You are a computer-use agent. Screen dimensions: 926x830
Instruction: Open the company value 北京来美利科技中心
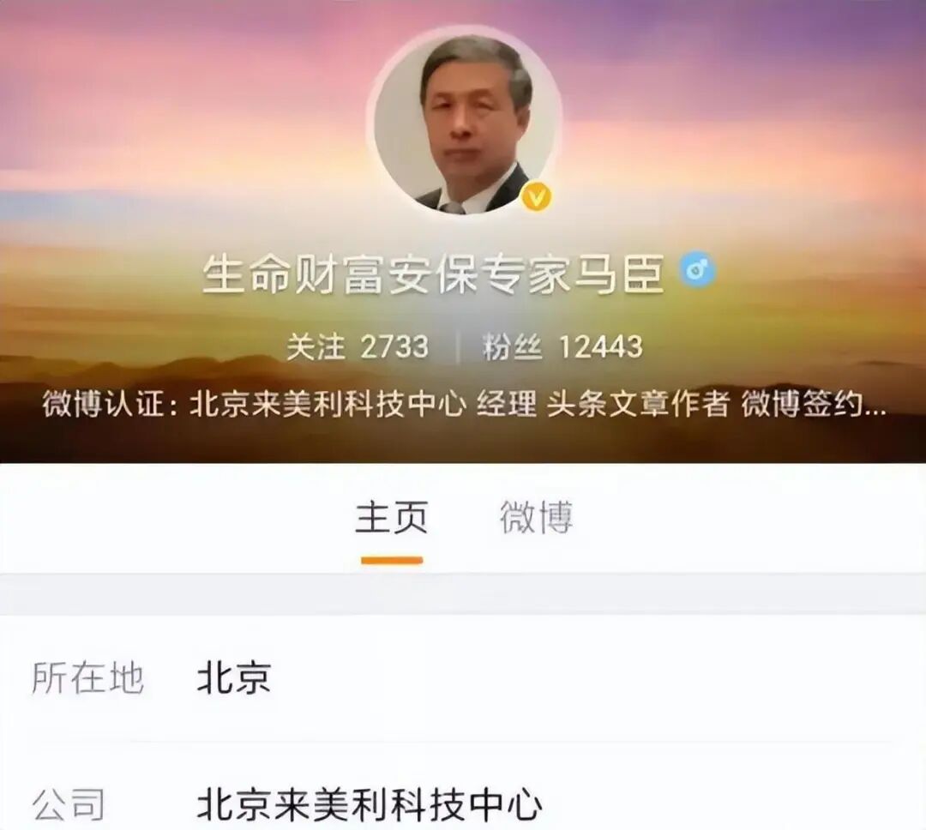369,804
